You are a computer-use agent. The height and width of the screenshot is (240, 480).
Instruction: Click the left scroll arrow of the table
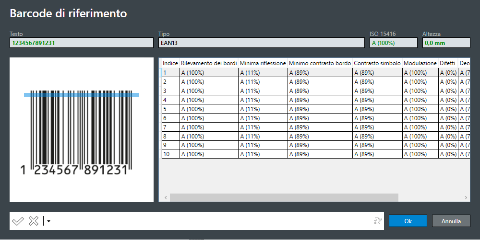[x=166, y=197]
